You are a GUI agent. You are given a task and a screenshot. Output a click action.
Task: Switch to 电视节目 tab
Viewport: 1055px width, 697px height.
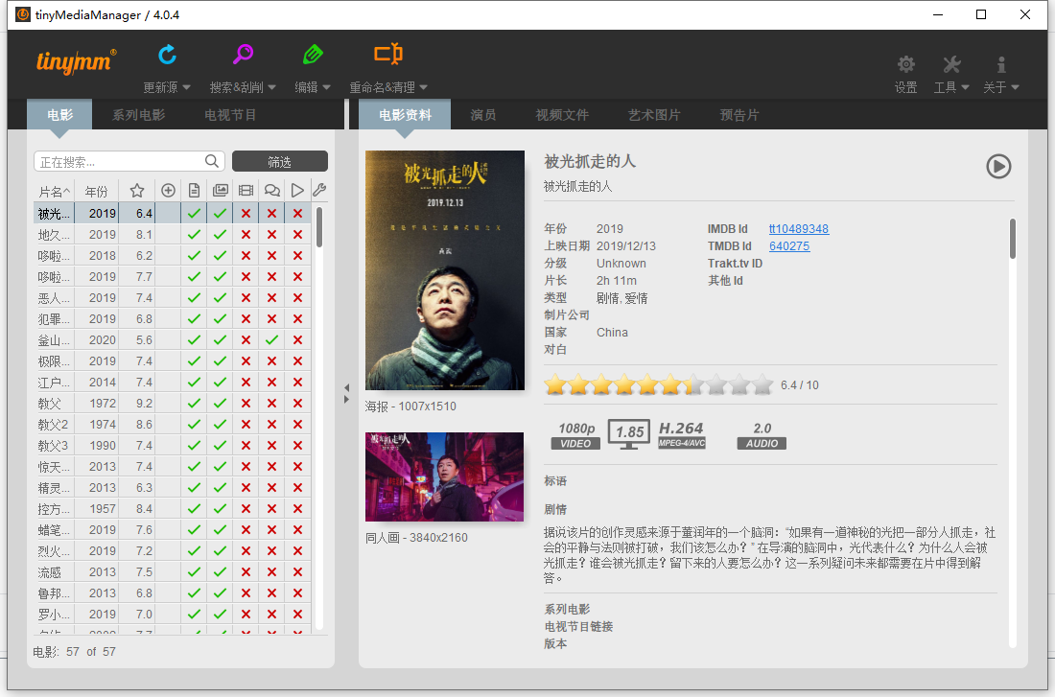pyautogui.click(x=230, y=115)
